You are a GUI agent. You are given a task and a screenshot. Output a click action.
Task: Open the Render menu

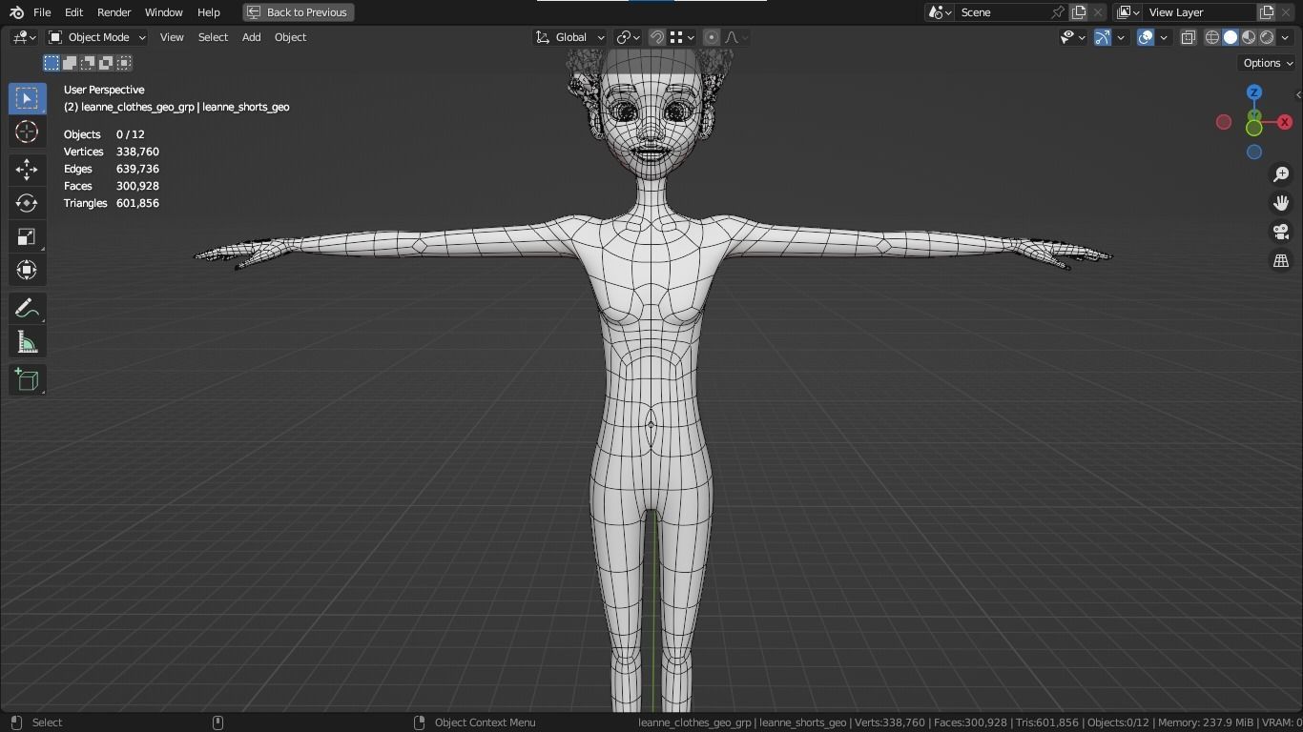(x=114, y=12)
